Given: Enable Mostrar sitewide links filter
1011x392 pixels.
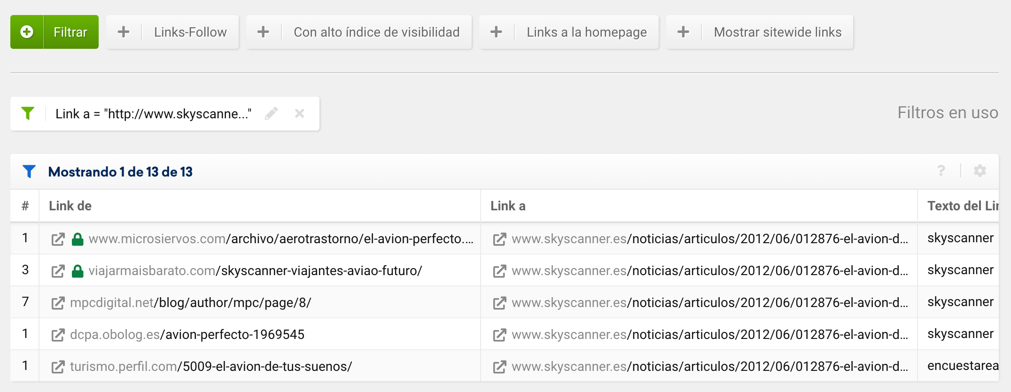Looking at the screenshot, I should 760,32.
